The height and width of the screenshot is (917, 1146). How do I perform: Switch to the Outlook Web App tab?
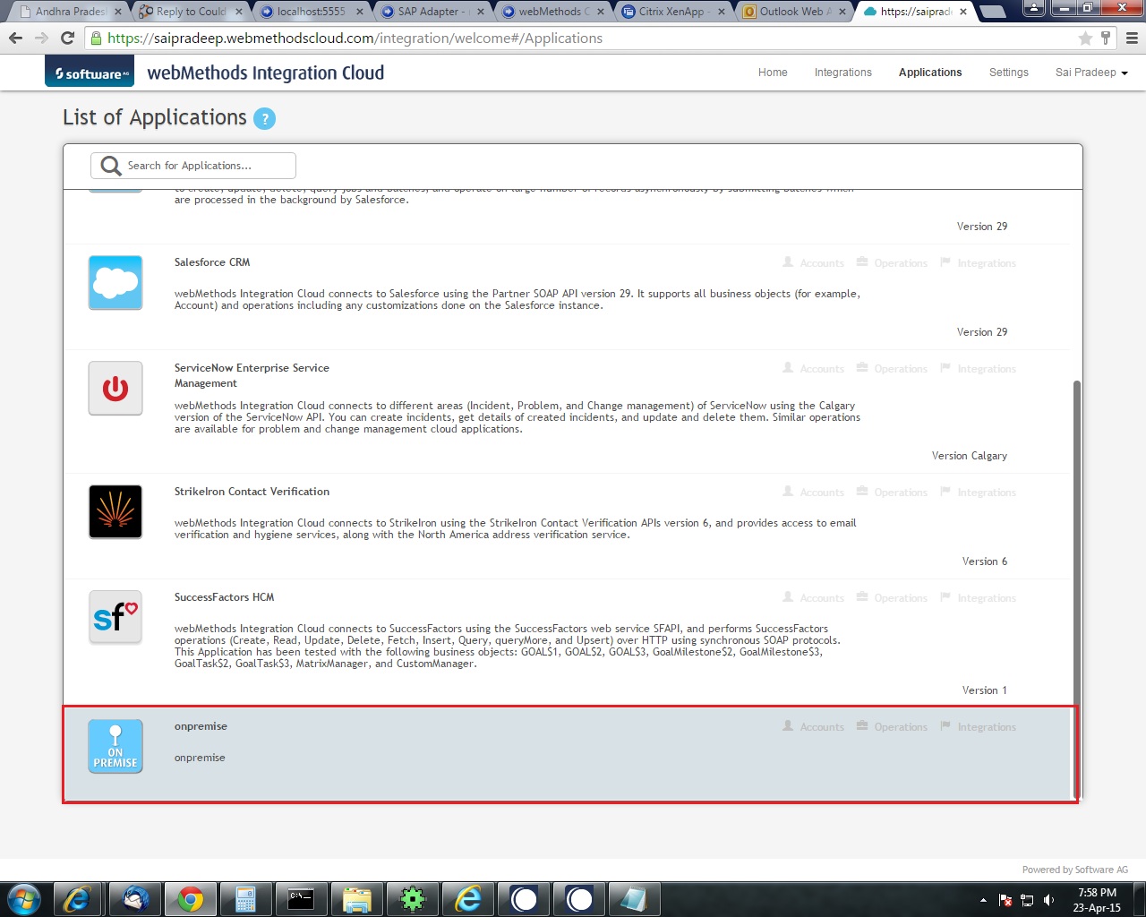pyautogui.click(x=795, y=12)
